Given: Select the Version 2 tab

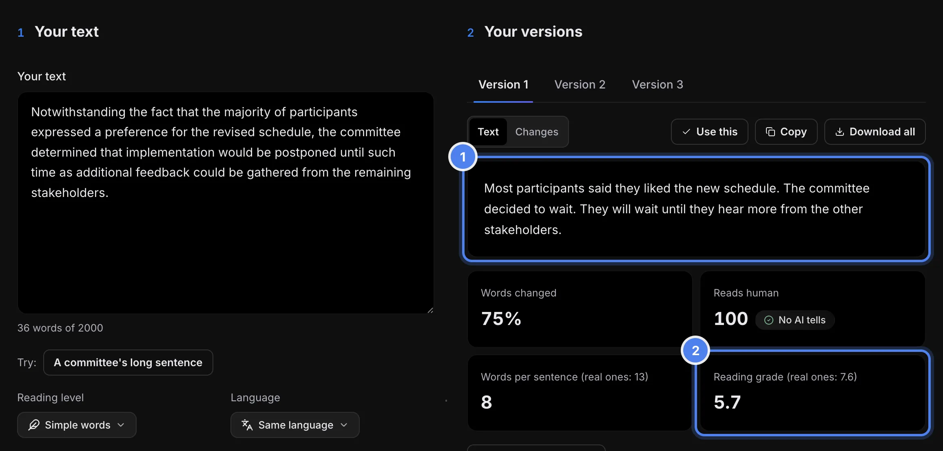Looking at the screenshot, I should [580, 84].
